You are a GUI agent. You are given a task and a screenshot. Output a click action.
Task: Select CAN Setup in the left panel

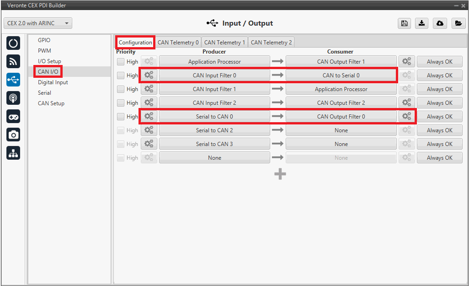click(x=51, y=103)
